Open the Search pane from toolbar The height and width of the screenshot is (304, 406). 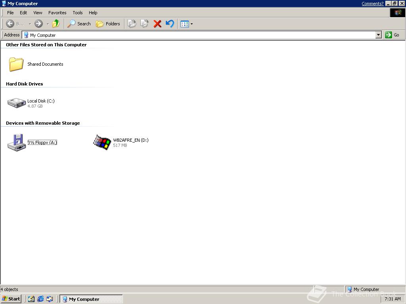coord(79,24)
